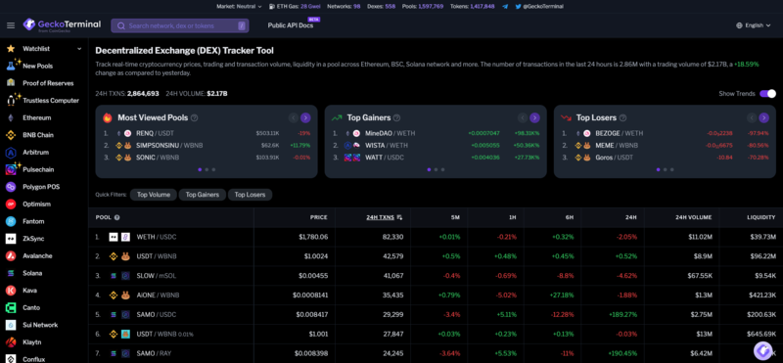The image size is (783, 363).
Task: Click the POOL column info icon
Action: tap(116, 217)
